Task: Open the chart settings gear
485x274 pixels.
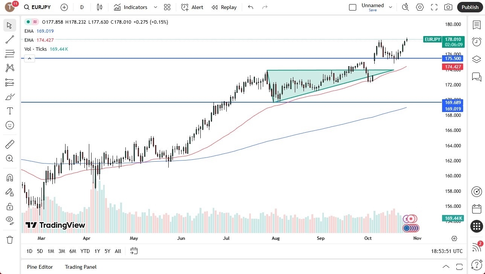Action: pyautogui.click(x=419, y=7)
